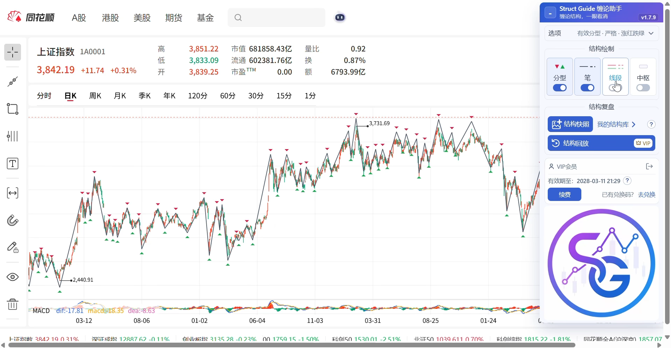Click the vertical scrollbar on right edge
Screen dimensions: 671x348
point(667,166)
